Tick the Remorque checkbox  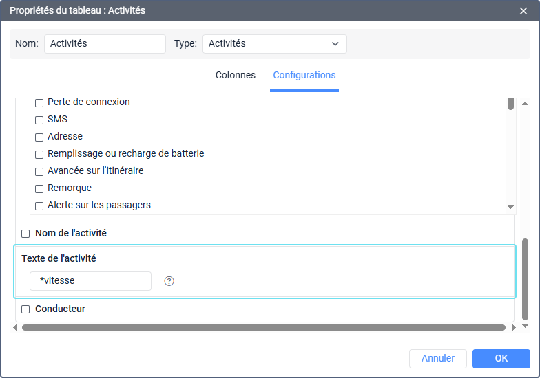[x=39, y=188]
